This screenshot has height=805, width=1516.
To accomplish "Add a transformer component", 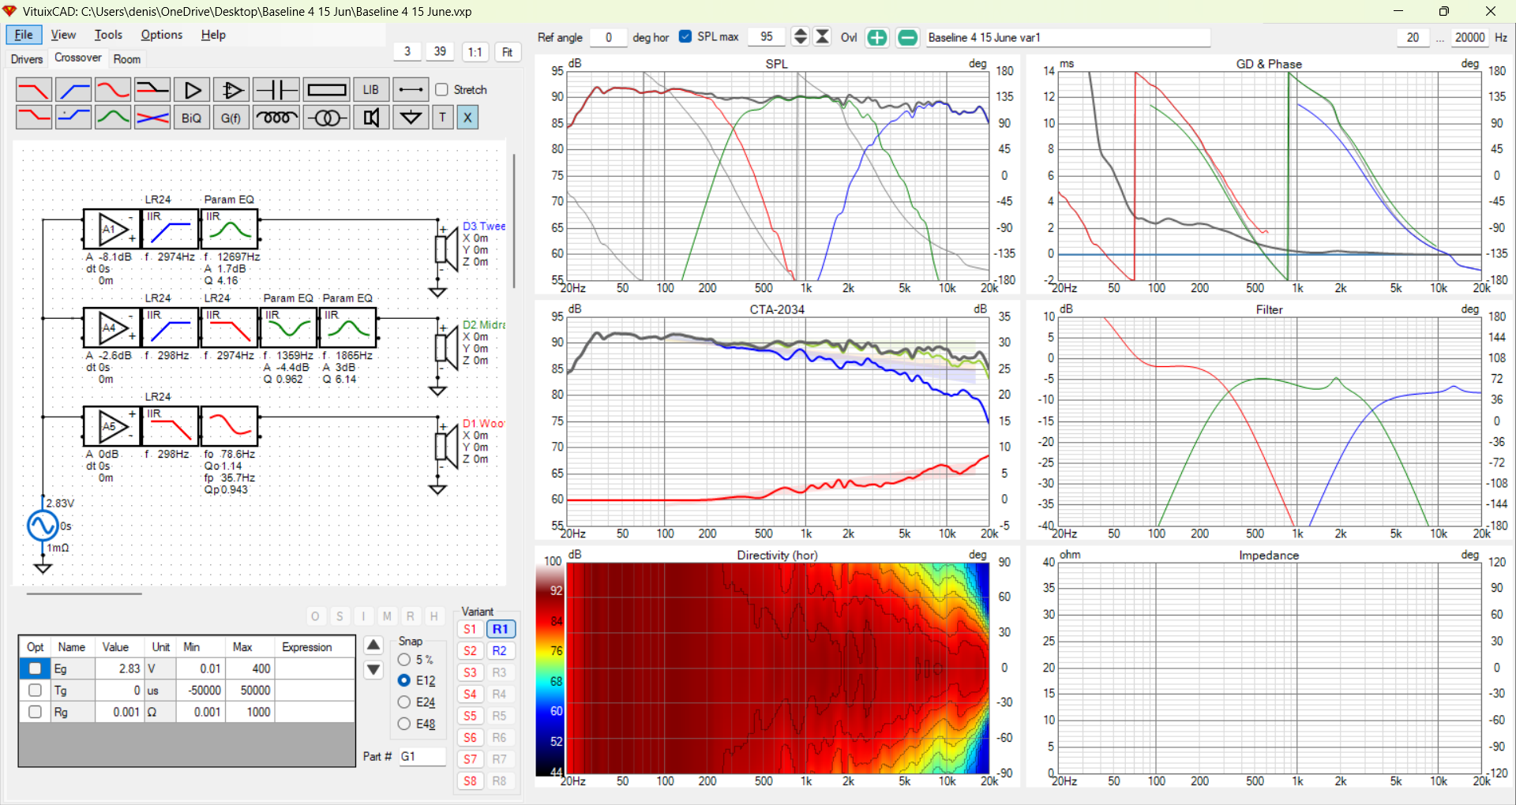I will (x=327, y=118).
